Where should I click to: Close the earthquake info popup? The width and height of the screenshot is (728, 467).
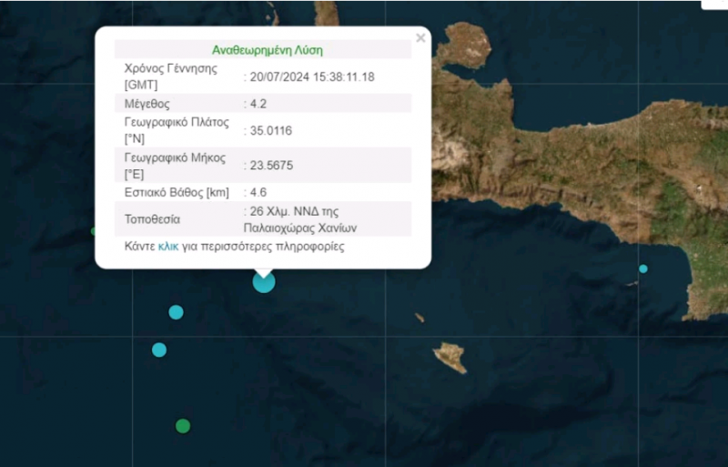420,38
